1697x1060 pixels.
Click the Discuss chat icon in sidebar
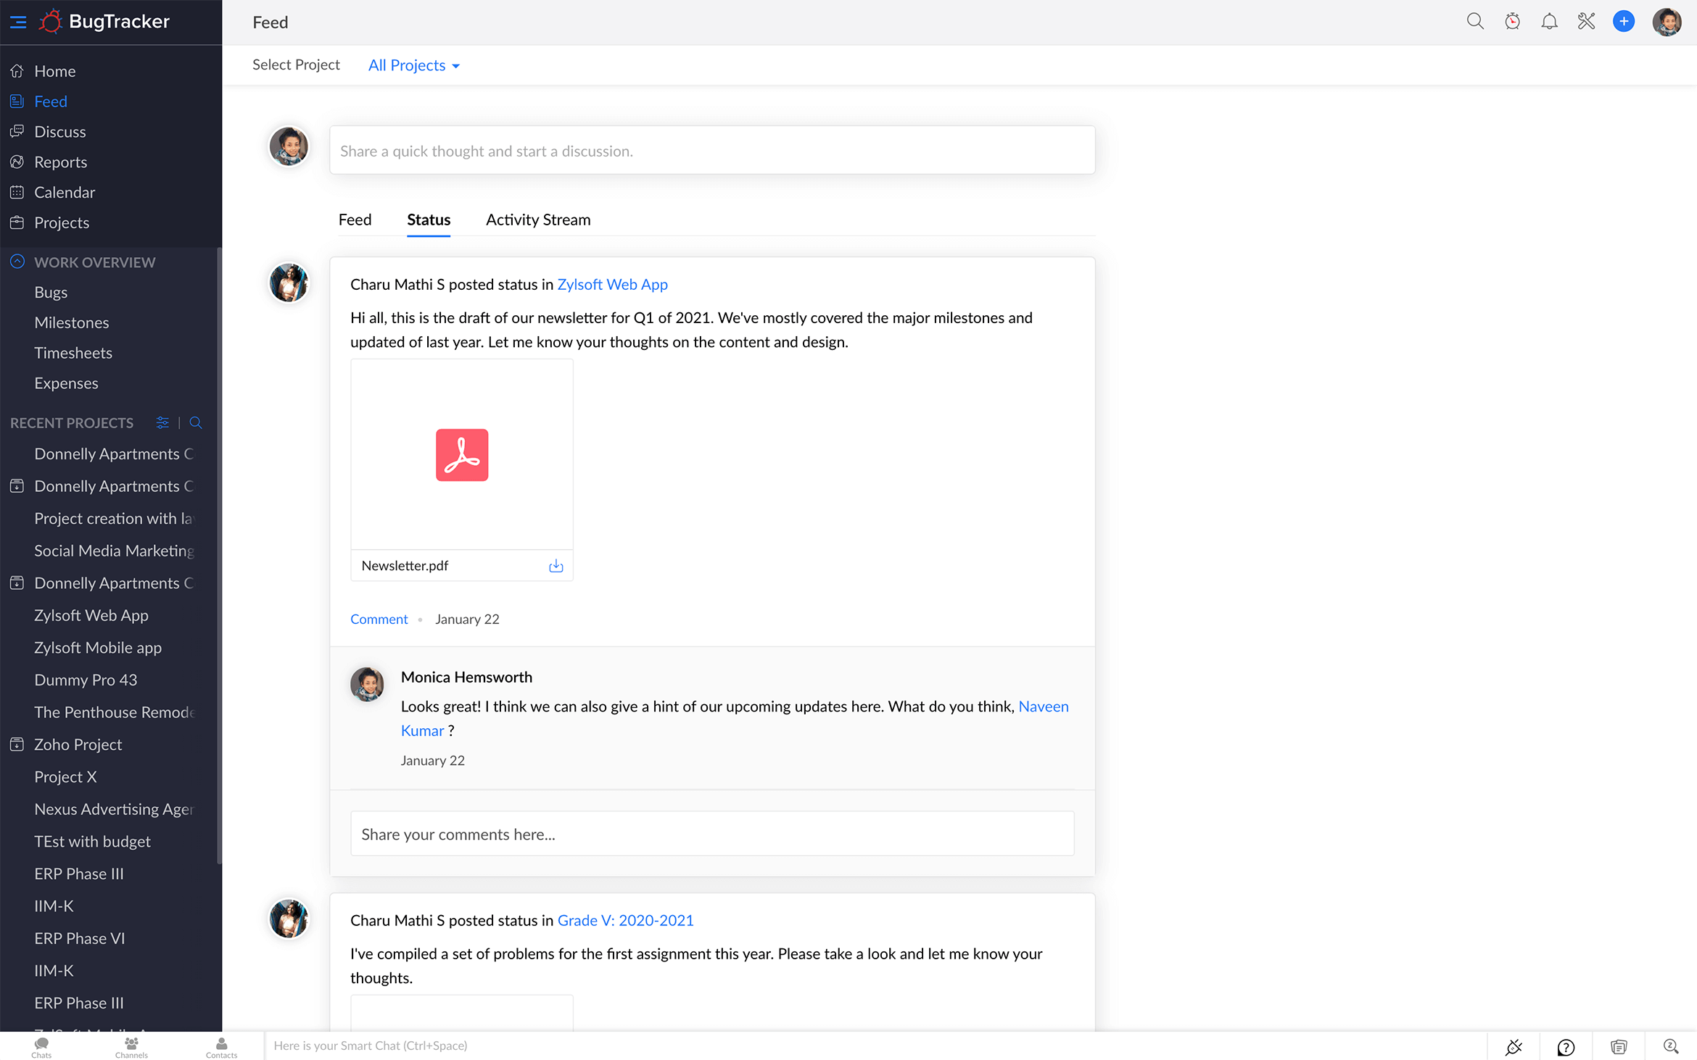[17, 131]
